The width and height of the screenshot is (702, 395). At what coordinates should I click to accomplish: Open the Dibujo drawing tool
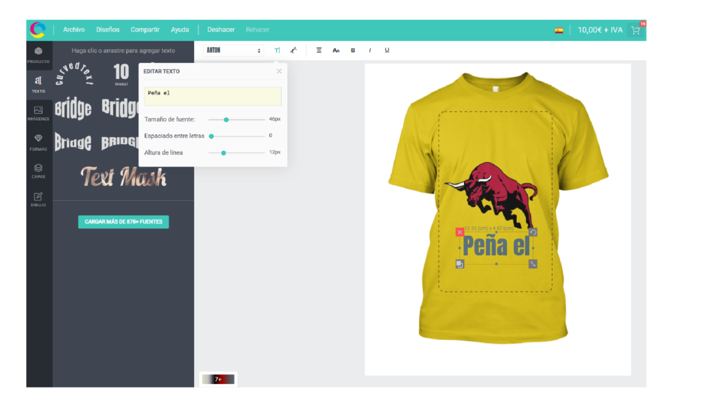[38, 199]
